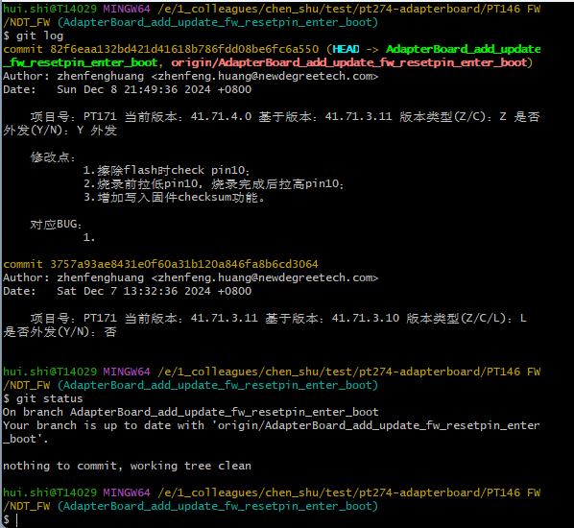The height and width of the screenshot is (528, 574).
Task: Click the top hui.shi@T14029 prompt text
Action: point(50,9)
